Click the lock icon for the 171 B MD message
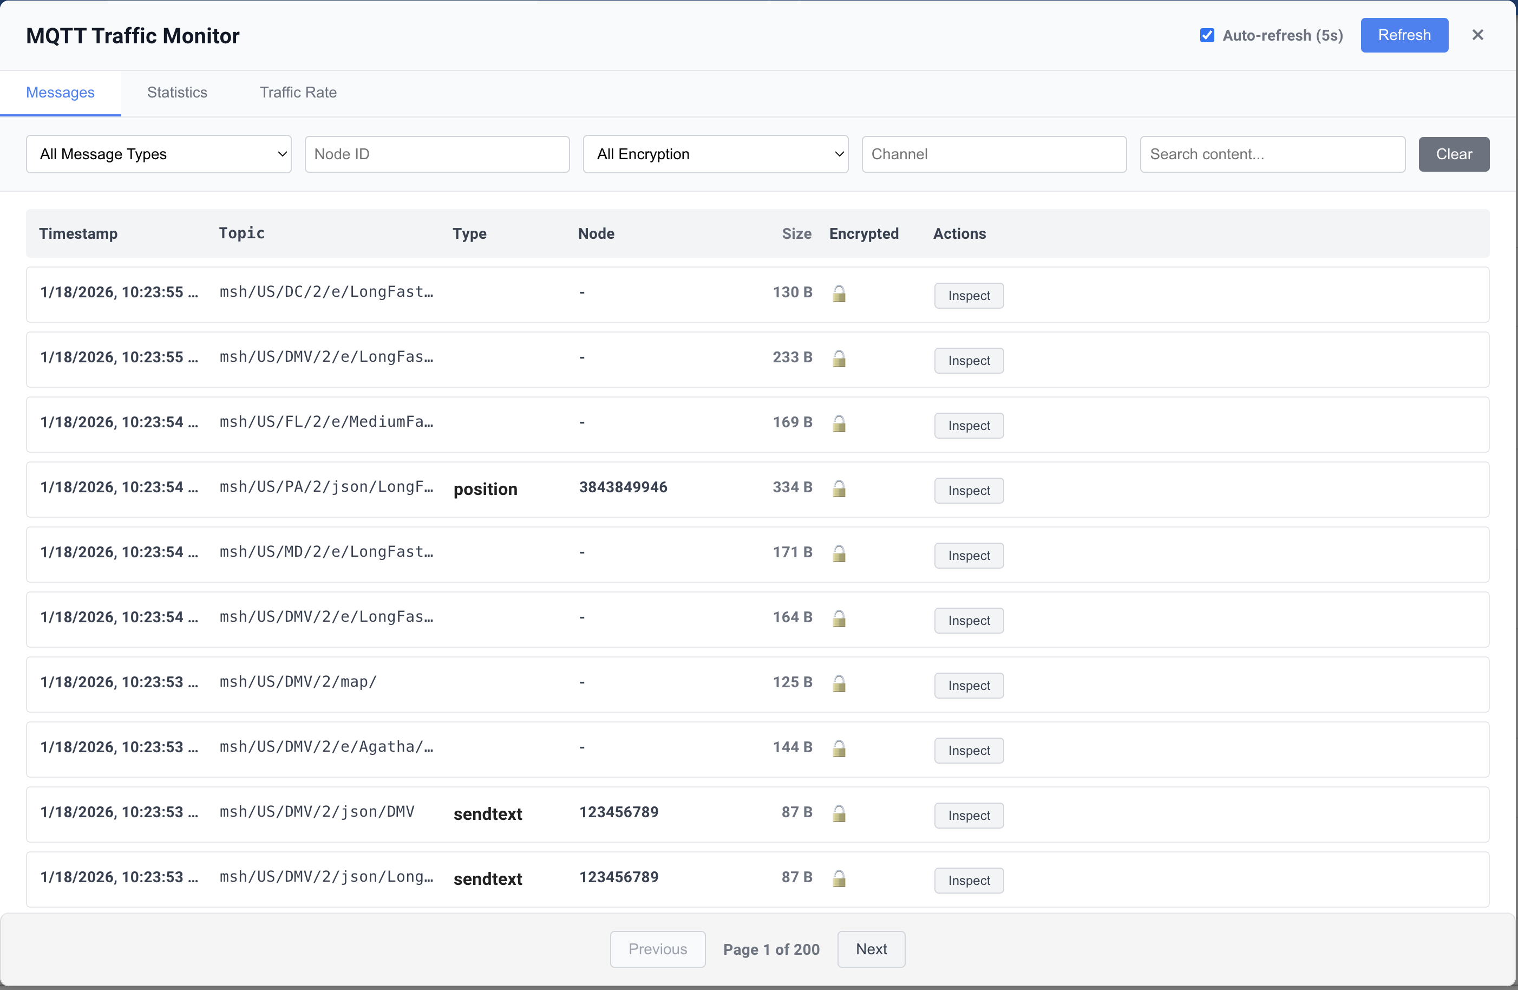1518x990 pixels. tap(839, 555)
